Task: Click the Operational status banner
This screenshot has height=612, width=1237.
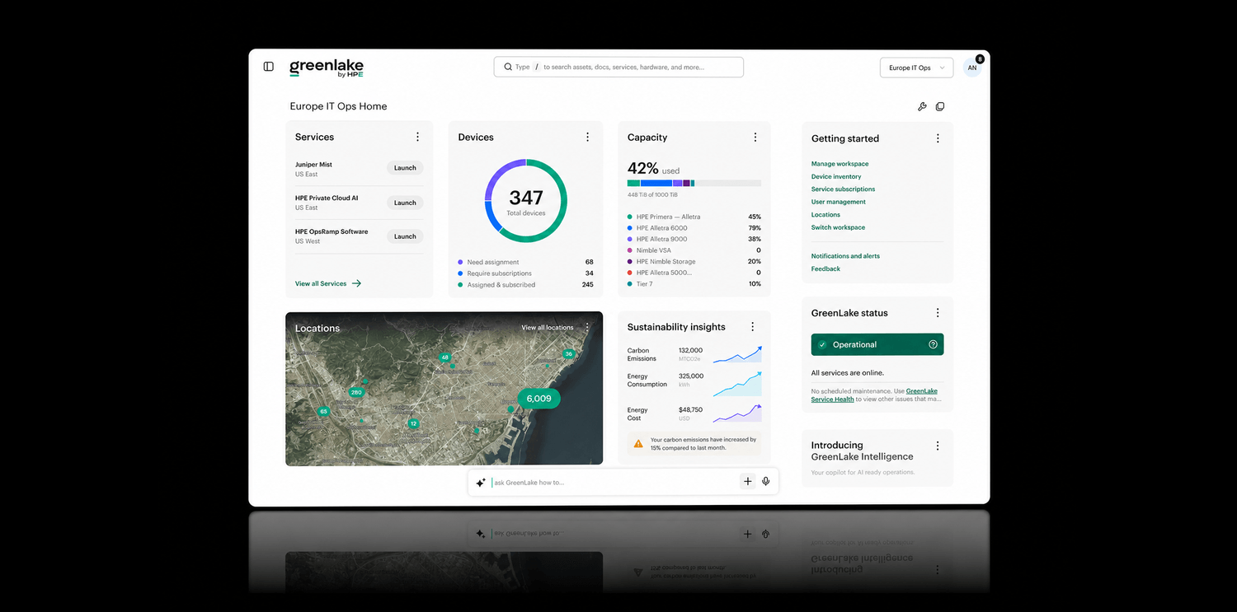Action: pyautogui.click(x=877, y=344)
